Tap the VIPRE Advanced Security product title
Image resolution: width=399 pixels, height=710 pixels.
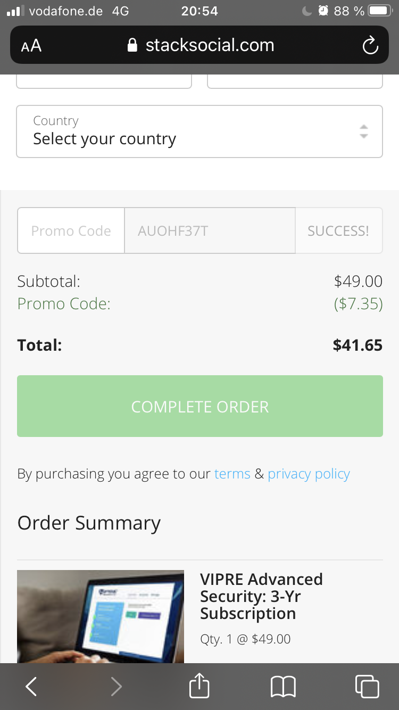coord(261,596)
